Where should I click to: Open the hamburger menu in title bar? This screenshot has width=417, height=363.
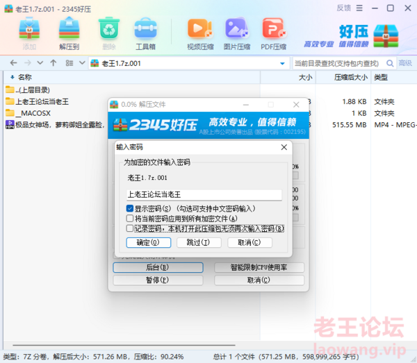click(359, 8)
